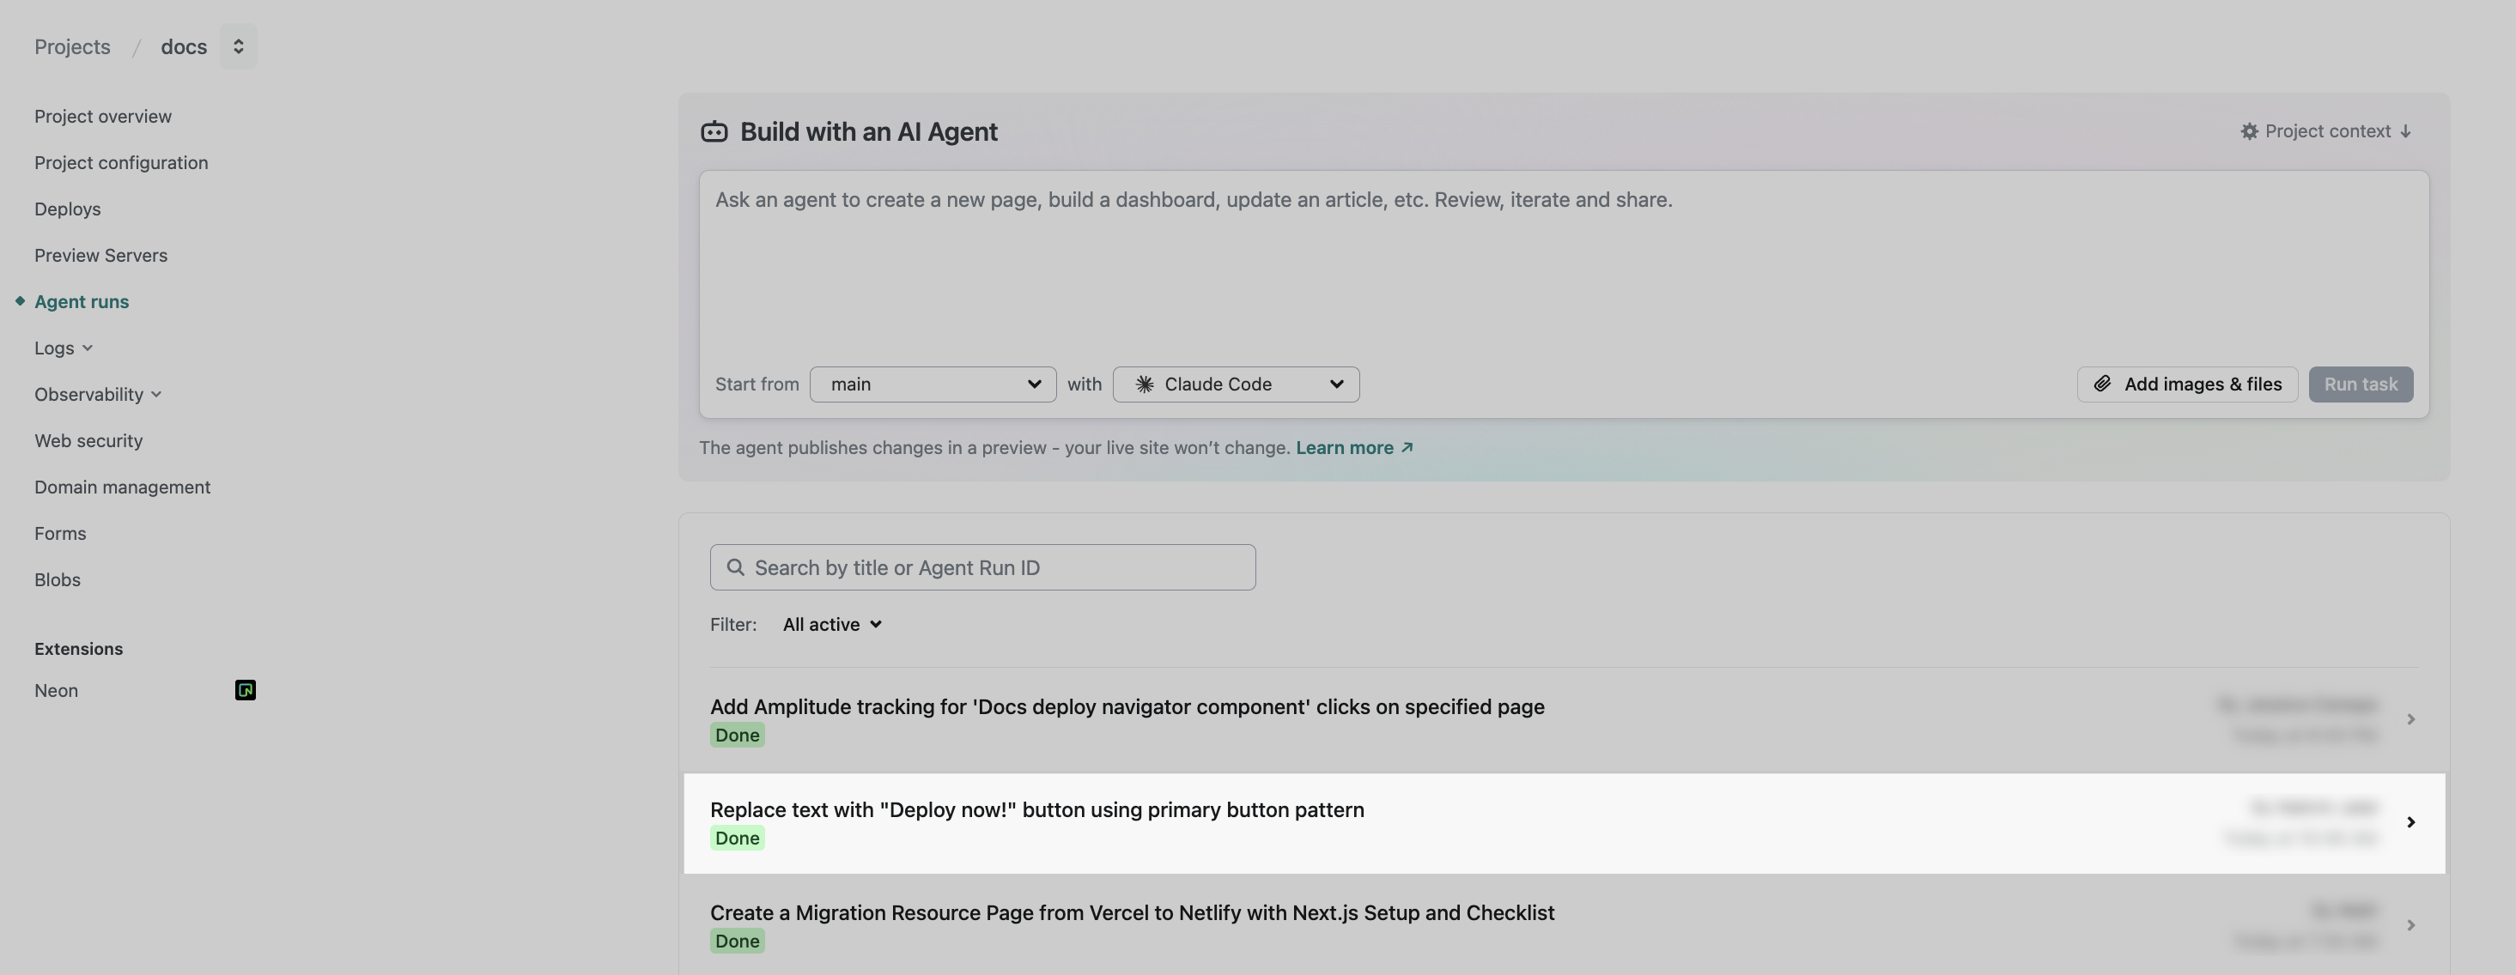Open Domain management page
This screenshot has height=975, width=2516.
tap(122, 487)
